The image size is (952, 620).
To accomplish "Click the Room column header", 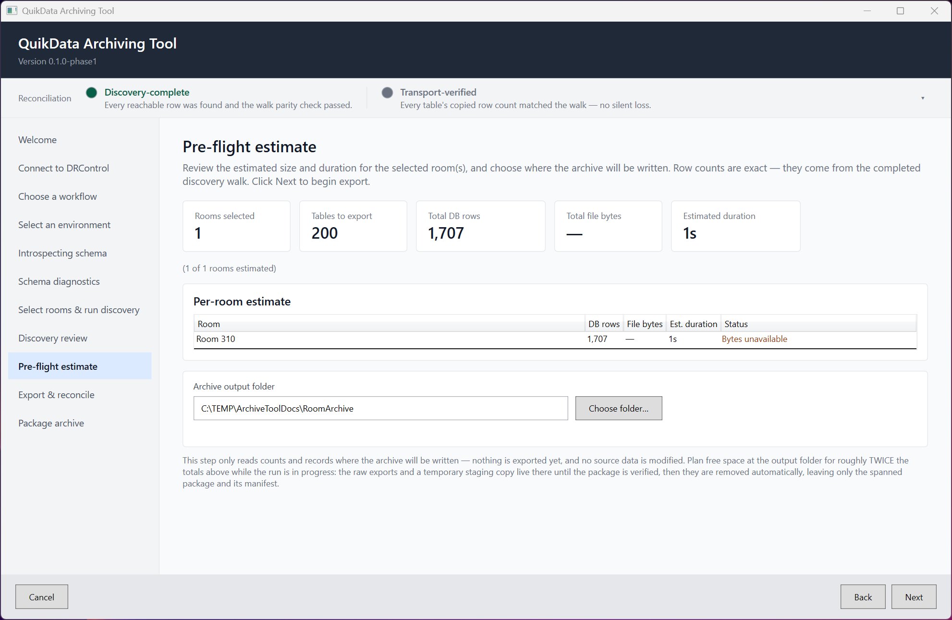I will (x=389, y=324).
